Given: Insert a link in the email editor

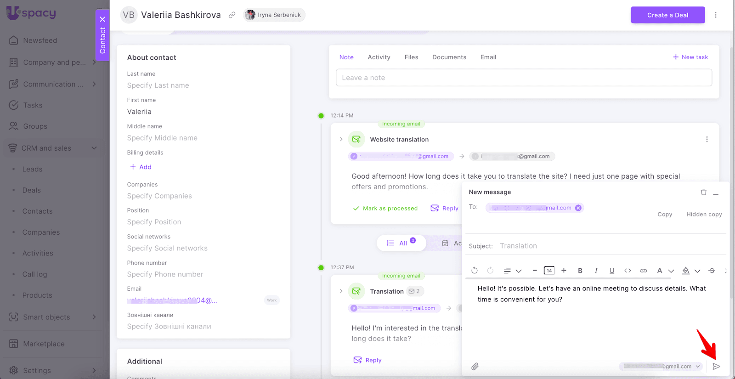Looking at the screenshot, I should click(643, 271).
